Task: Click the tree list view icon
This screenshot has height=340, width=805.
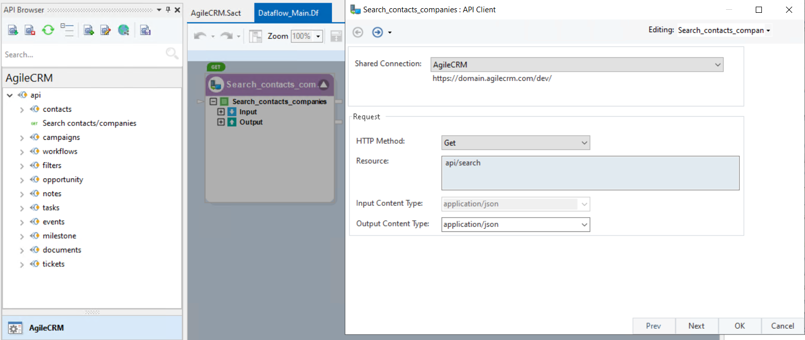Action: (x=67, y=30)
